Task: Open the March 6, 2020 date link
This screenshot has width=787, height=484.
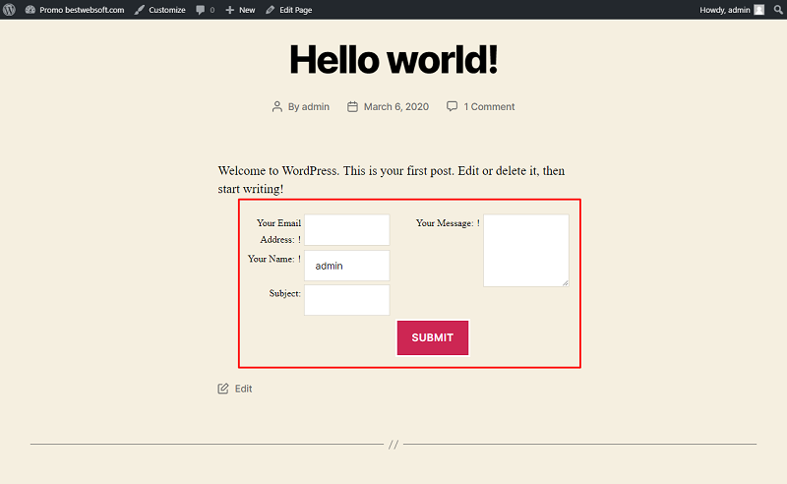Action: pyautogui.click(x=396, y=106)
